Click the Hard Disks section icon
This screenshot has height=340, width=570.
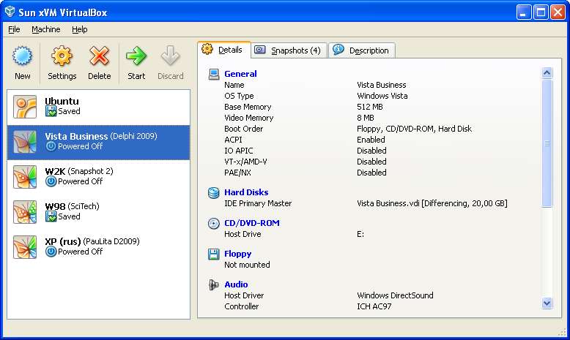point(214,193)
